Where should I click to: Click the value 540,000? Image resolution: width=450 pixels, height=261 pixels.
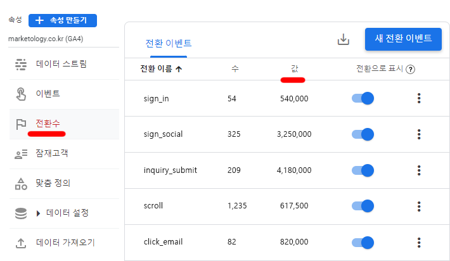(294, 99)
